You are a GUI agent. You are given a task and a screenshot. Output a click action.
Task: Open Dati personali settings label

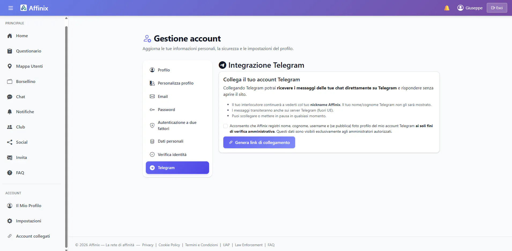(x=170, y=141)
